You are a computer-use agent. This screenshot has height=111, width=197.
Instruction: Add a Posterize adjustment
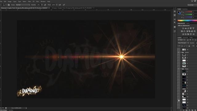(186, 34)
